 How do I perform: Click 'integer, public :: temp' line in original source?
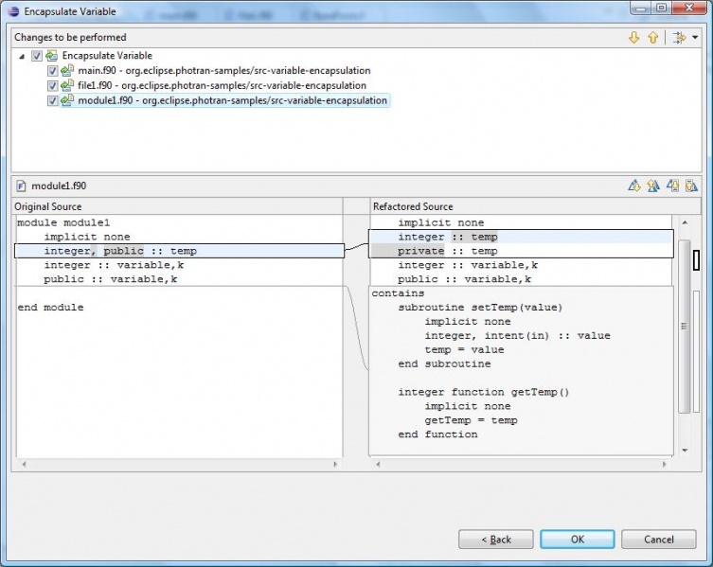click(120, 251)
